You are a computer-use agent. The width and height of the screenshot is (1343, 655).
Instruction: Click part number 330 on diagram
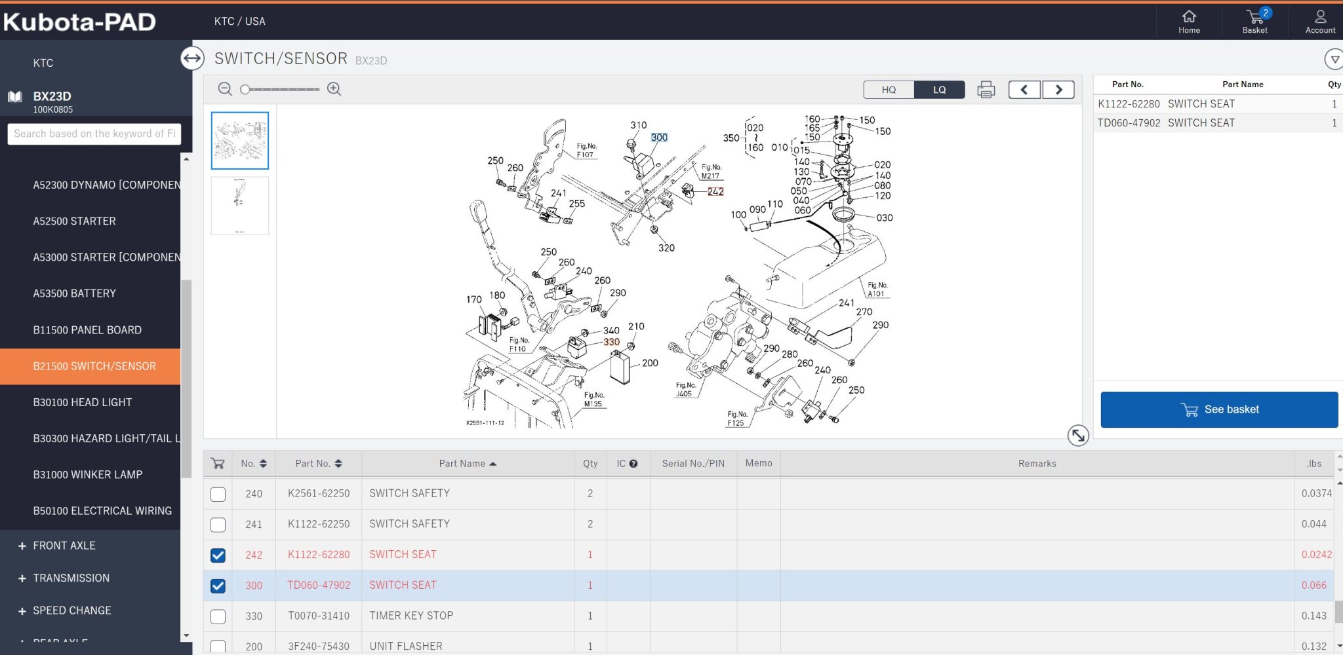(x=611, y=342)
